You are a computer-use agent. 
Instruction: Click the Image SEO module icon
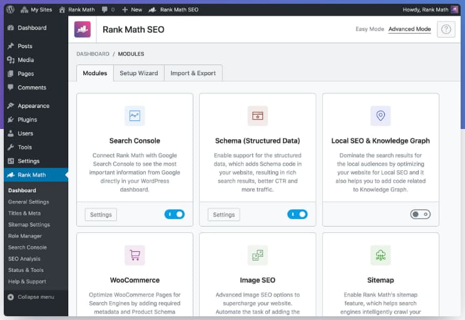[x=257, y=255]
